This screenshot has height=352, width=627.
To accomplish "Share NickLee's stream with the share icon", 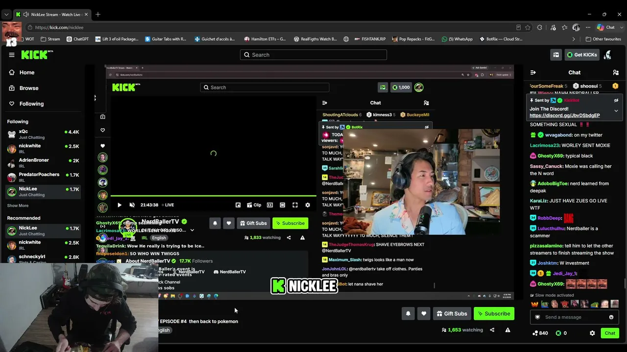I will pyautogui.click(x=492, y=330).
